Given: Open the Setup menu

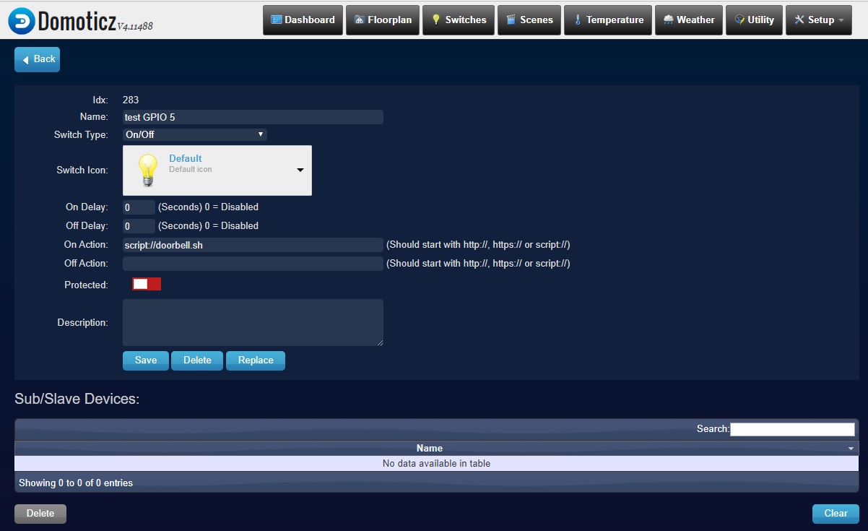Looking at the screenshot, I should click(x=817, y=20).
